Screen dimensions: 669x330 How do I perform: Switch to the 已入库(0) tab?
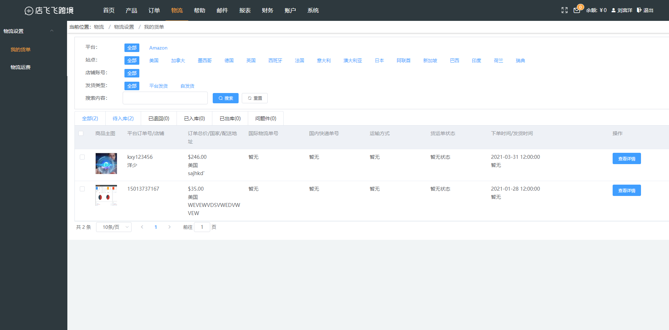194,118
